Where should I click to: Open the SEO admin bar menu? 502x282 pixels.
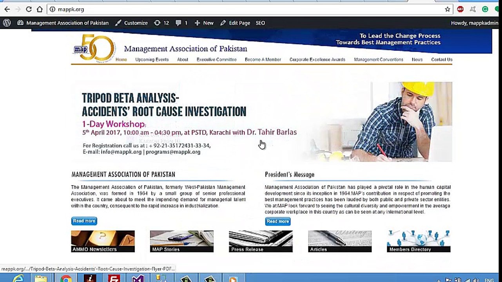coord(260,23)
